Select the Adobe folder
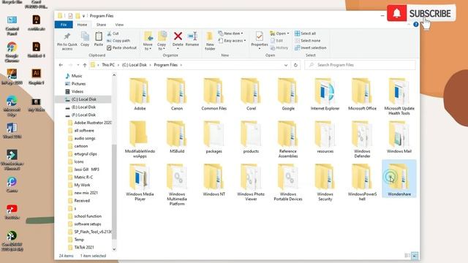Screen dimensions: 468x263 point(140,94)
